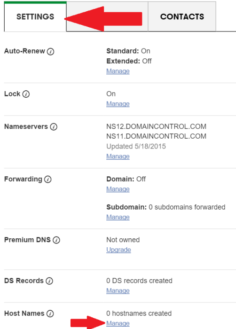The height and width of the screenshot is (329, 236).
Task: Click the NS12.DOMAINCONTROL.COM nameserver text
Action: 156,126
